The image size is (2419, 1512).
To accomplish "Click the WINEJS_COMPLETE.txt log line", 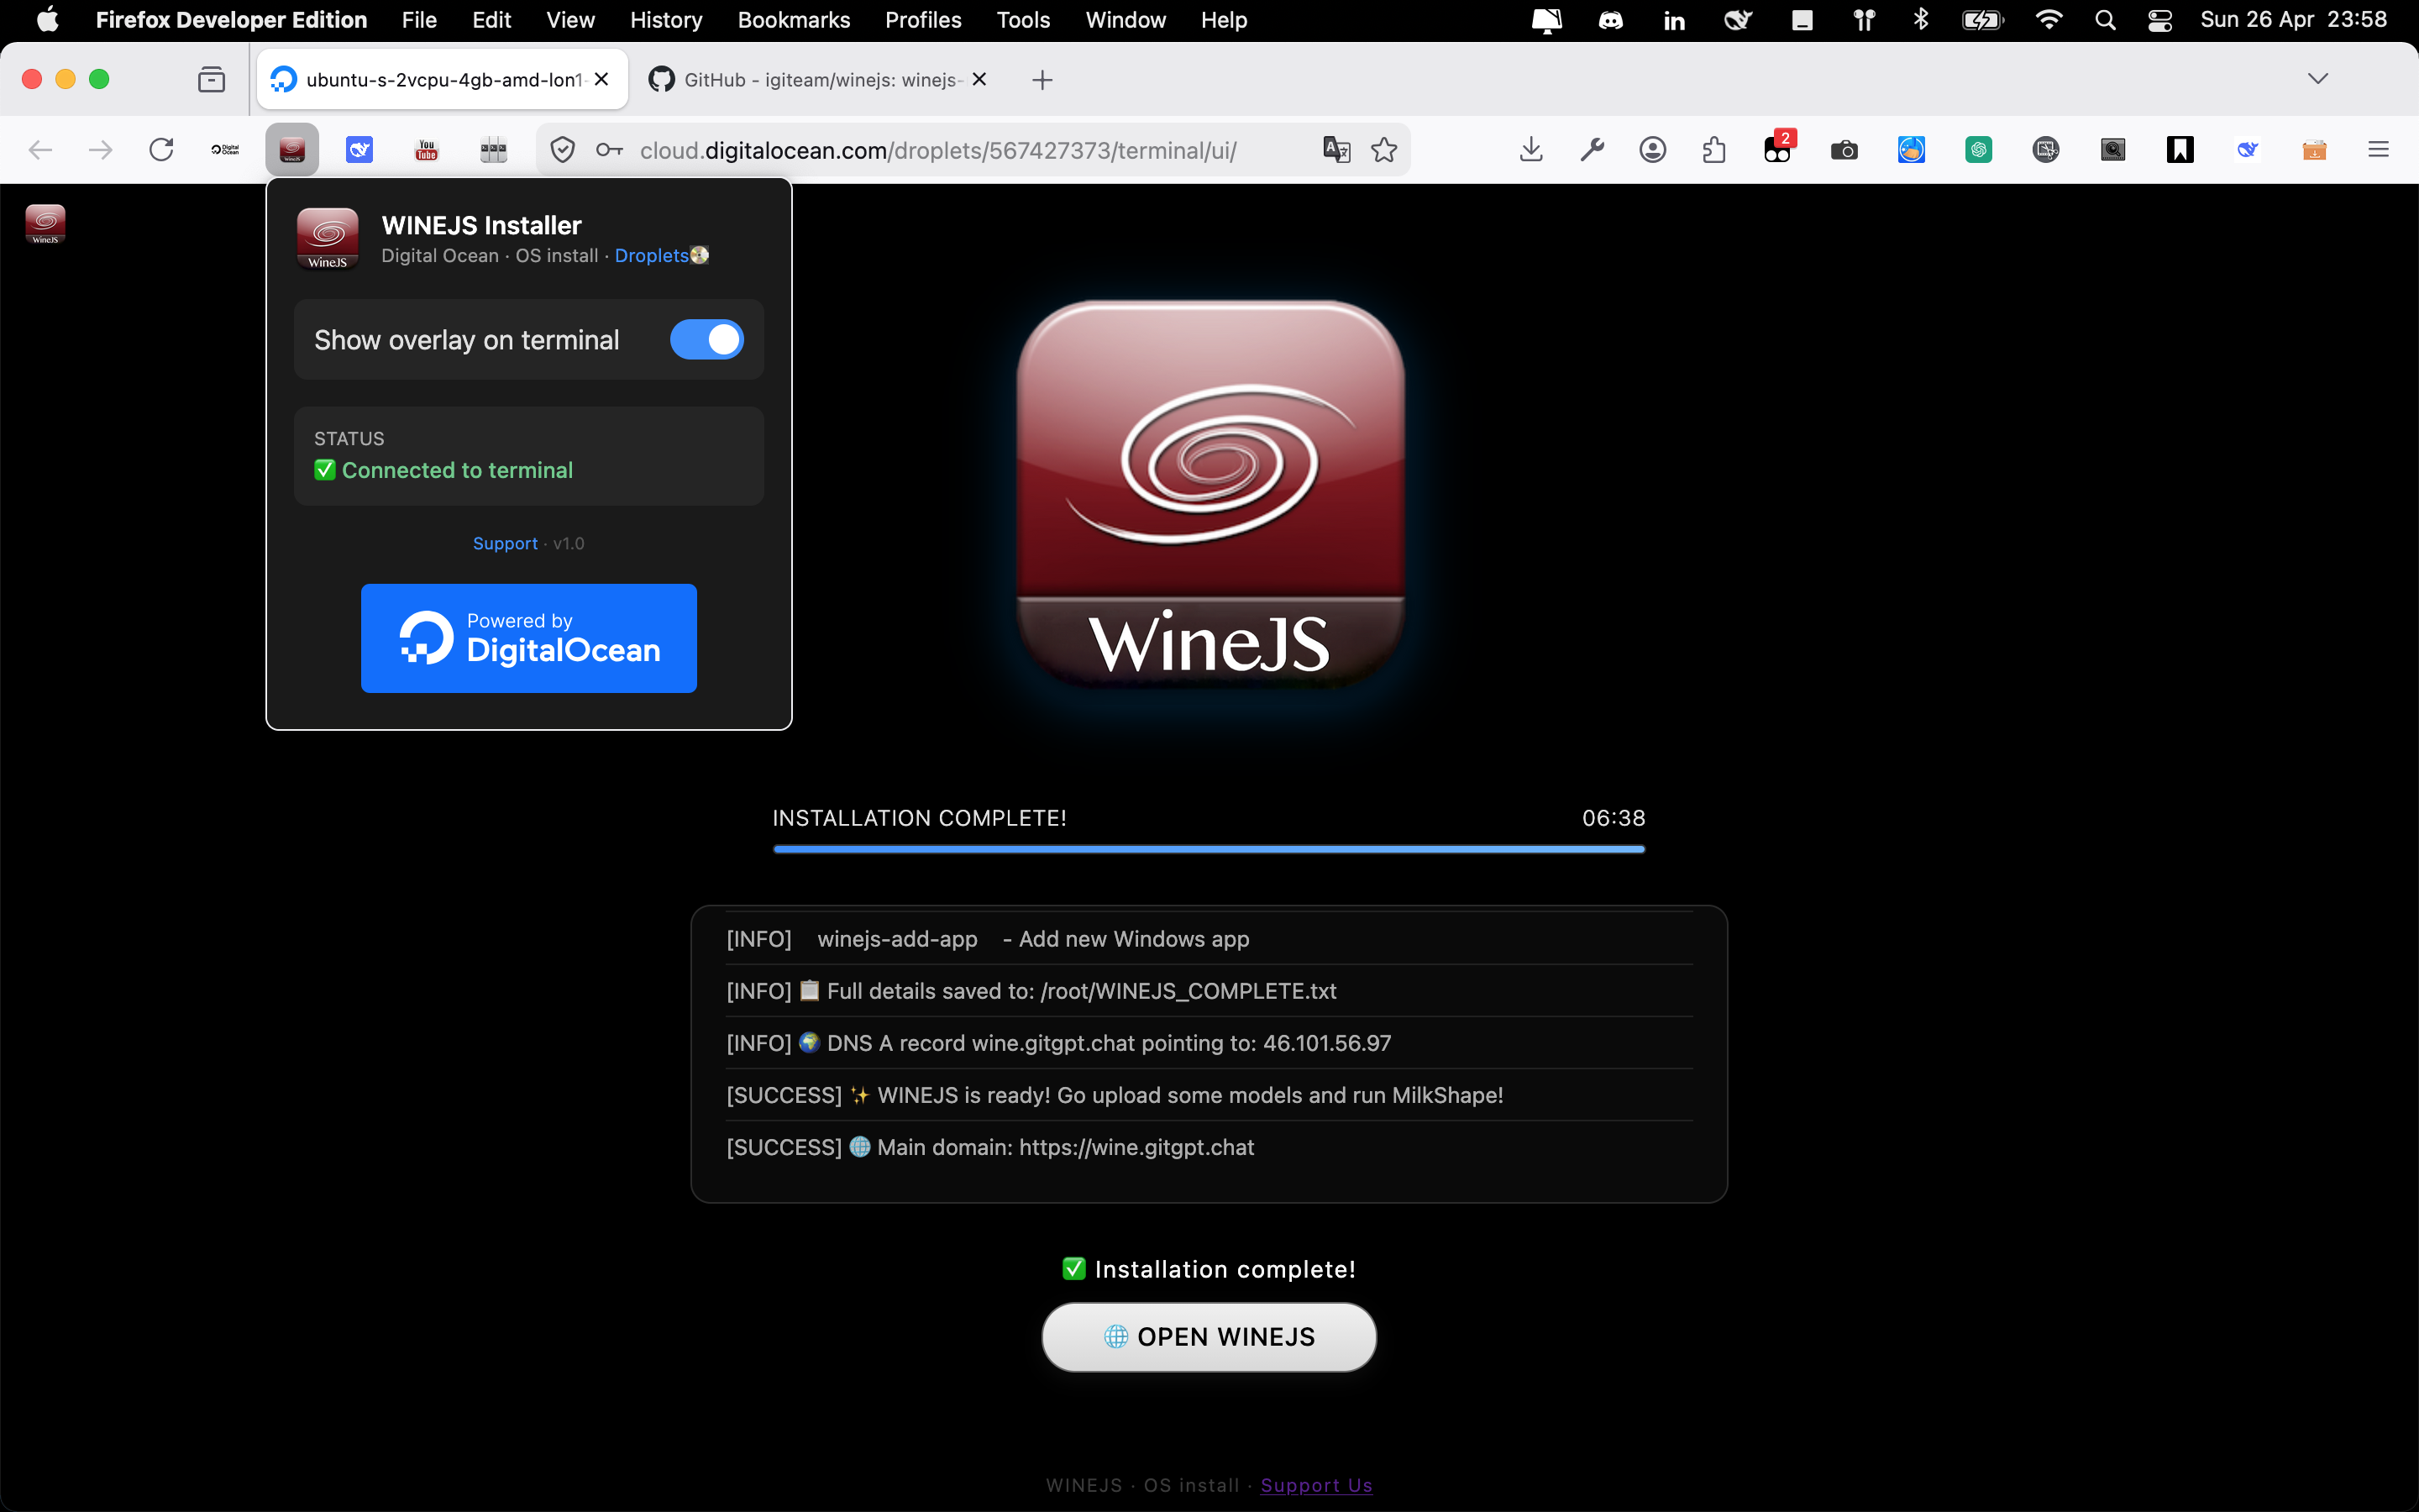I will click(1209, 991).
